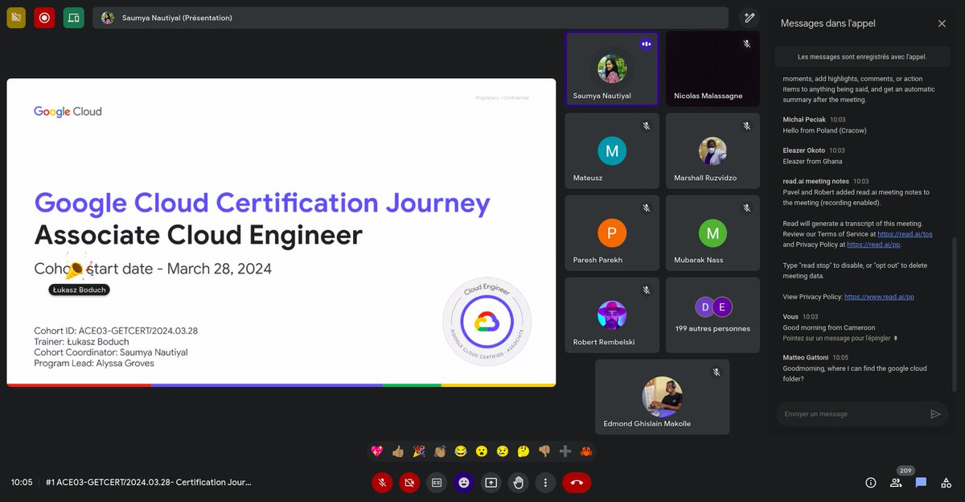Select Paresh Parekh's participant tile

[x=612, y=233]
